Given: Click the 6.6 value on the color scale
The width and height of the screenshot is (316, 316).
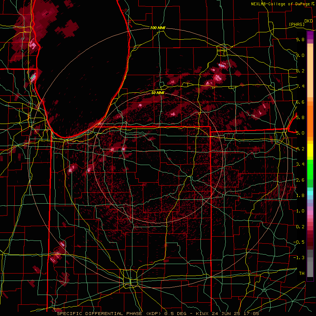Looking at the screenshot, I should tap(300, 102).
